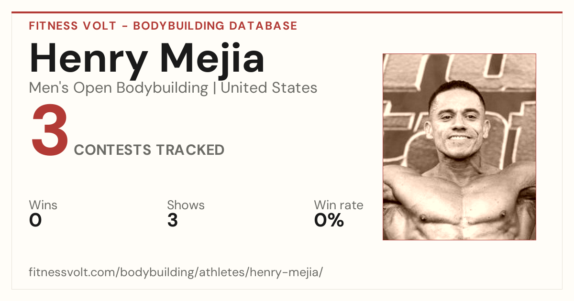
Task: Click the Fitness Volt Bodybuilding Database header
Action: (163, 26)
